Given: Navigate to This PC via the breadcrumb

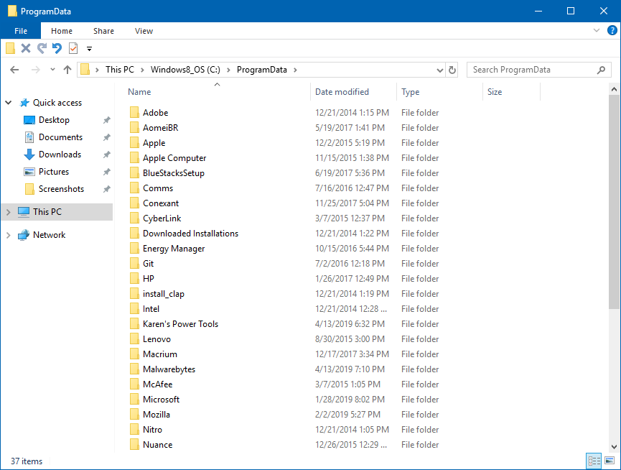Looking at the screenshot, I should click(120, 70).
